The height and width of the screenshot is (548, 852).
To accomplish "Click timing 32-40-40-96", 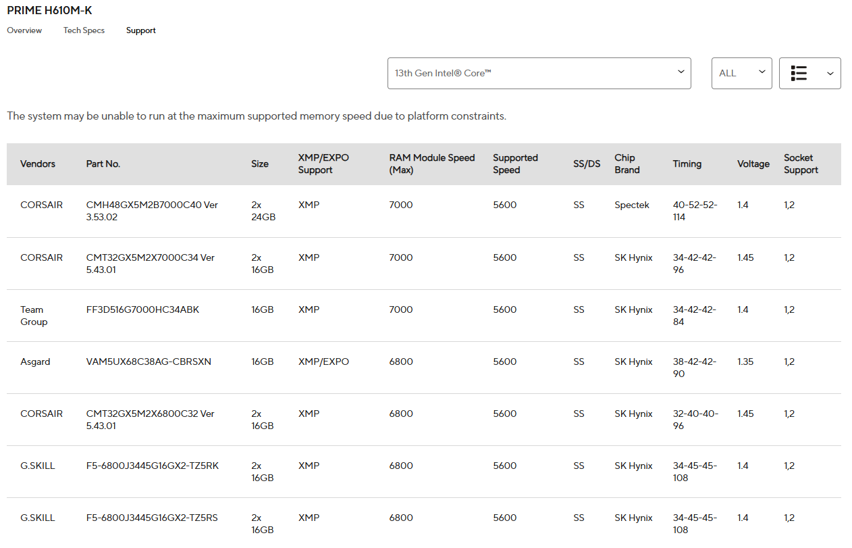I will point(695,420).
